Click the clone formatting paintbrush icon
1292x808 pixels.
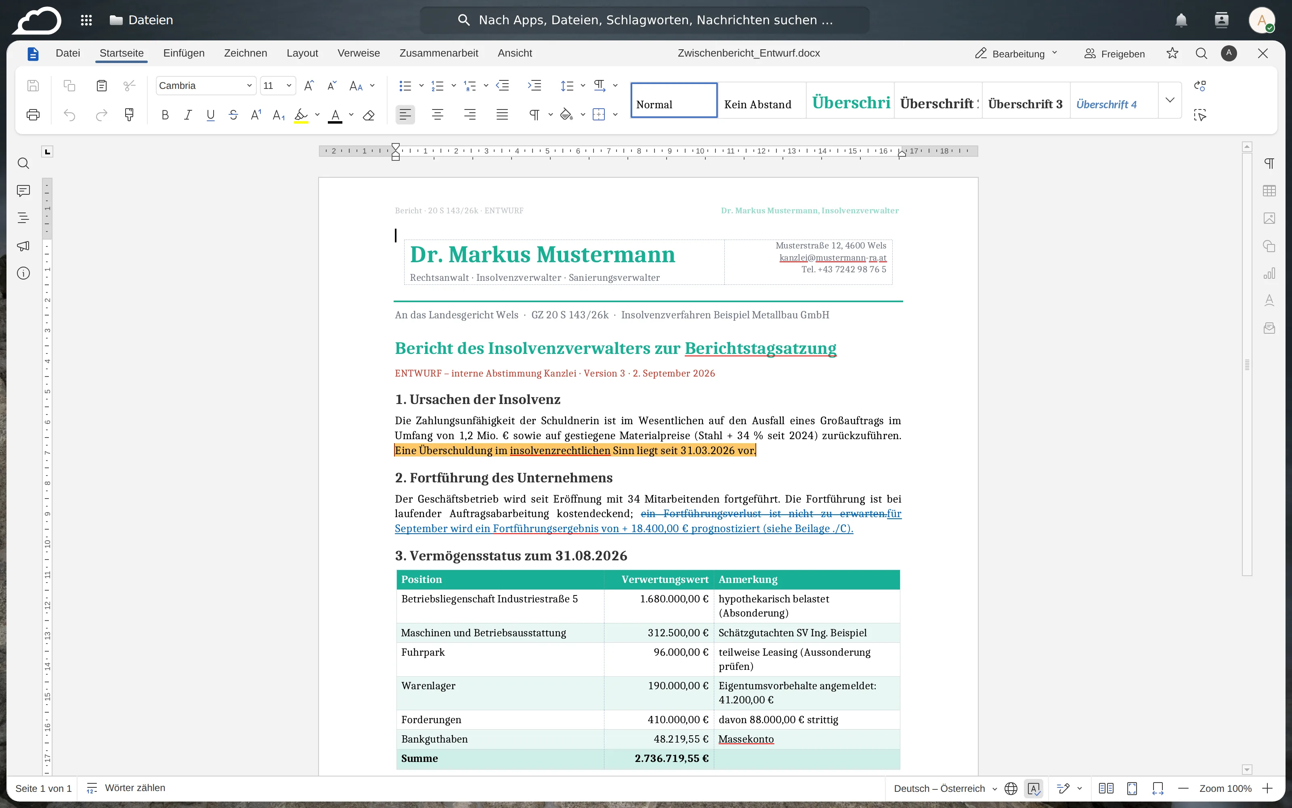tap(129, 115)
